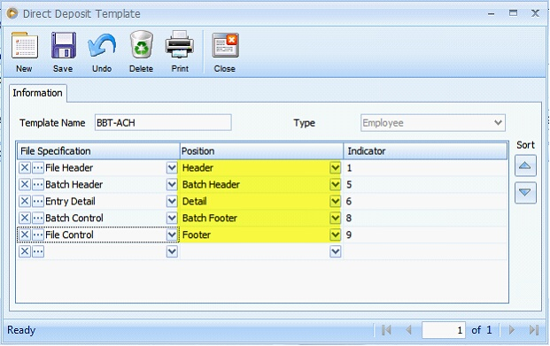The width and height of the screenshot is (550, 346).
Task: Open the Footer position dropdown
Action: pos(336,235)
